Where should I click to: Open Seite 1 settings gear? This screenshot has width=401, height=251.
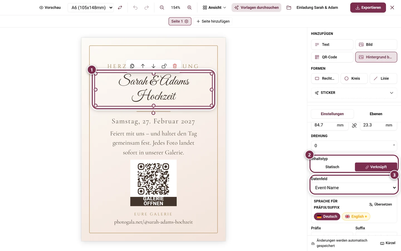187,21
